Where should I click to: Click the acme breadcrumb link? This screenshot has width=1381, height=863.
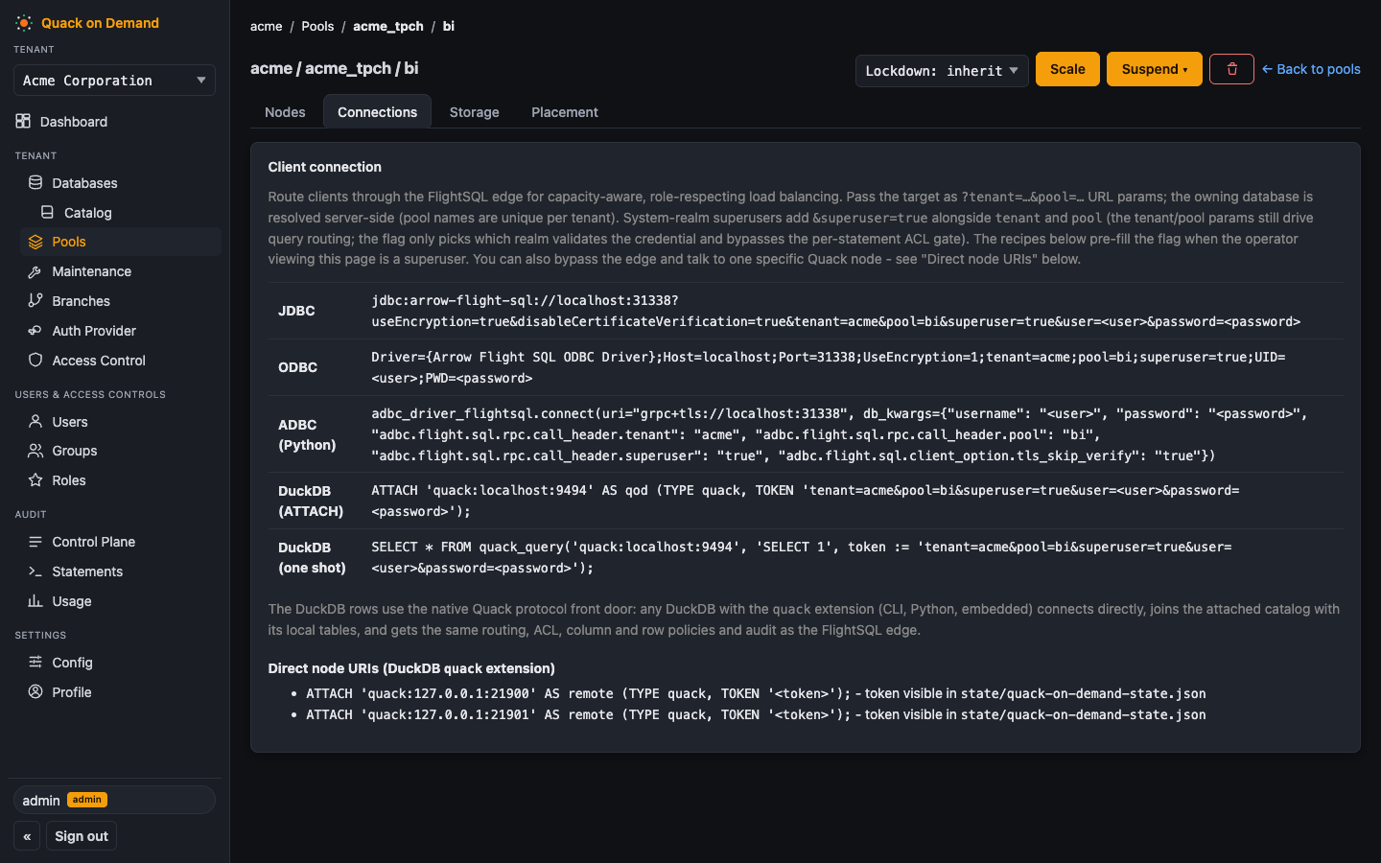point(267,26)
